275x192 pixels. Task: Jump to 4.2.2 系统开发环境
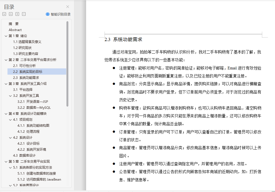coord(32,149)
